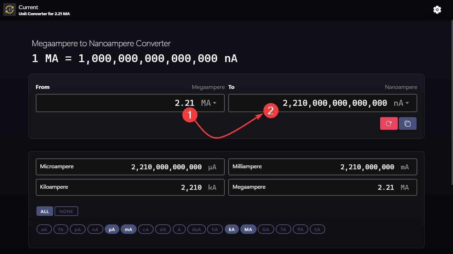Image resolution: width=453 pixels, height=254 pixels.
Task: Disable the kA unit chip
Action: (x=232, y=229)
